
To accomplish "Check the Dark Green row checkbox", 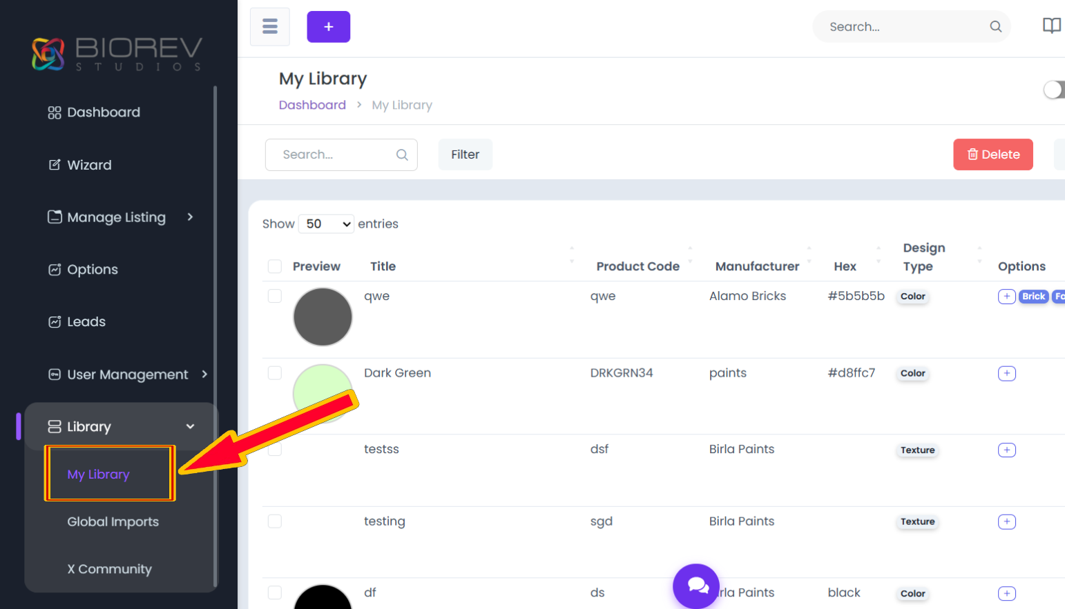I will pos(275,373).
